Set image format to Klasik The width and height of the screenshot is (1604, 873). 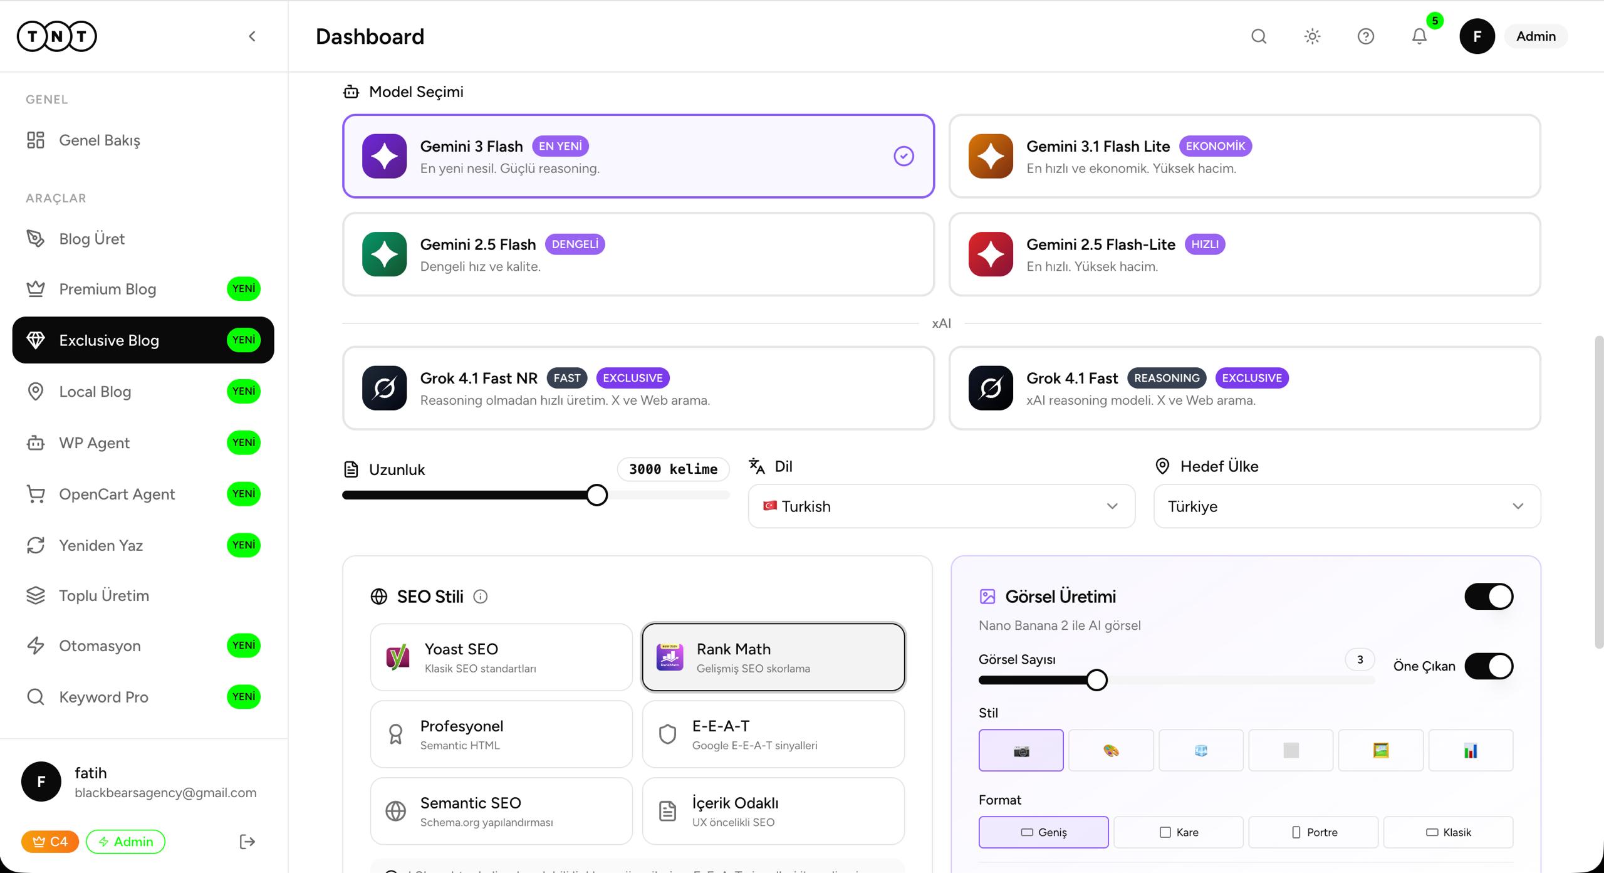[x=1449, y=832]
